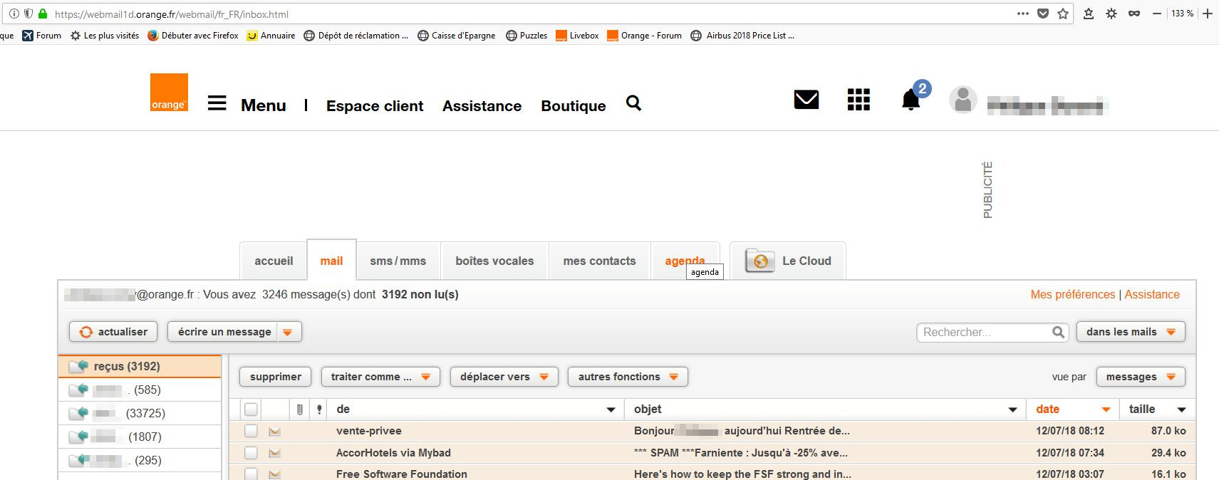
Task: Tick the select-all messages checkbox
Action: [251, 409]
